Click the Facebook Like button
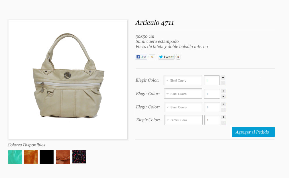Image resolution: width=289 pixels, height=178 pixels. click(141, 57)
